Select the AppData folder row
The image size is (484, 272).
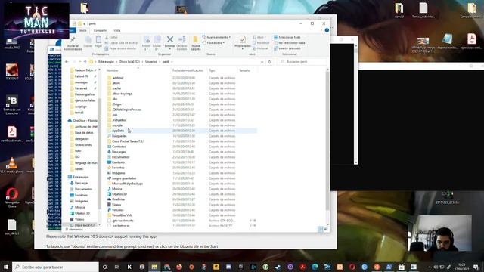181,131
